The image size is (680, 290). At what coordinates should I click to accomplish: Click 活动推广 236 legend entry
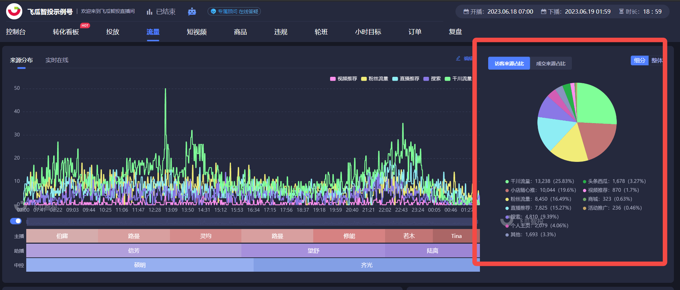[612, 208]
